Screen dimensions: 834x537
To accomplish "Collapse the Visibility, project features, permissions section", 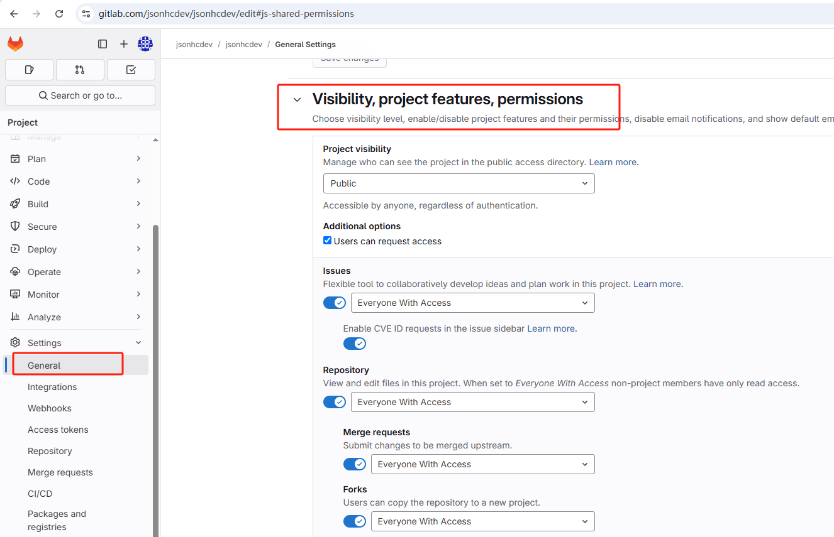I will (297, 100).
